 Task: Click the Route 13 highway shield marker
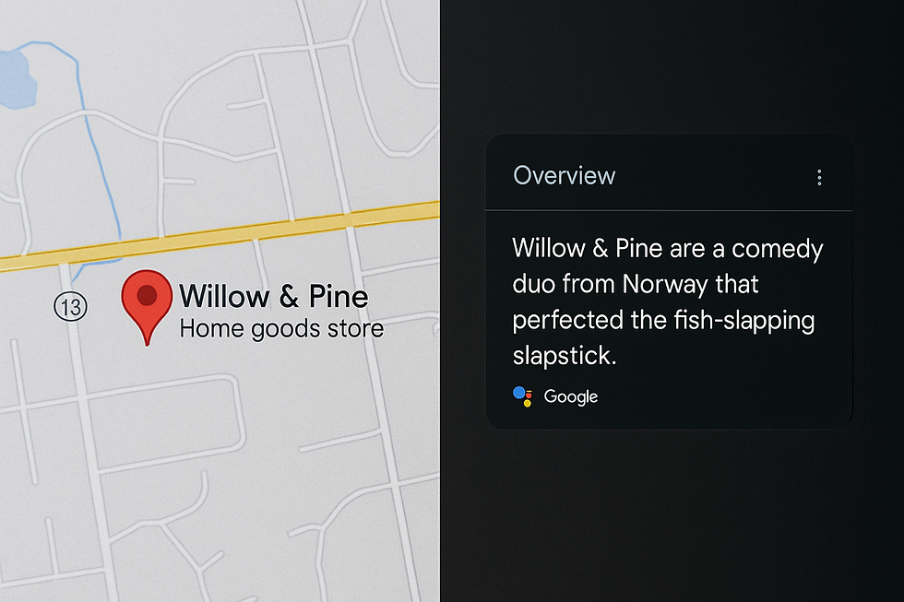coord(70,306)
